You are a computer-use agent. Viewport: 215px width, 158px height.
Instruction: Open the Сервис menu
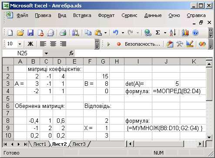[x=129, y=15]
